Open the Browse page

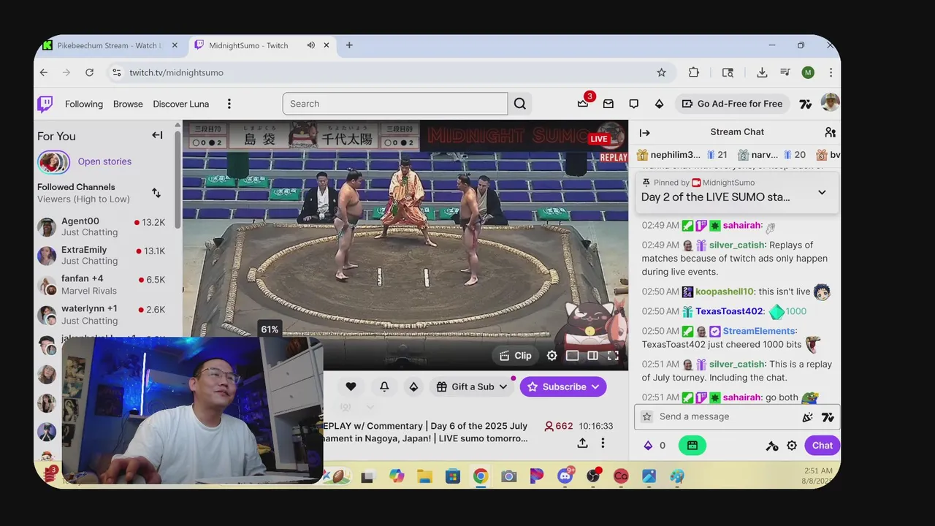pyautogui.click(x=128, y=104)
